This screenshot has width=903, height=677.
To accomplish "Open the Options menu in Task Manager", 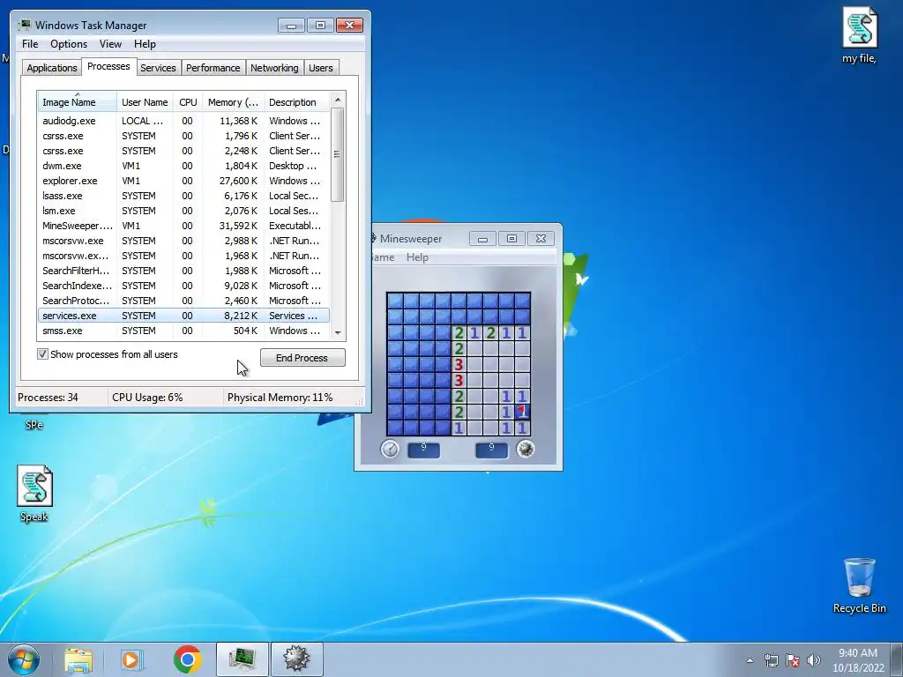I will 69,44.
